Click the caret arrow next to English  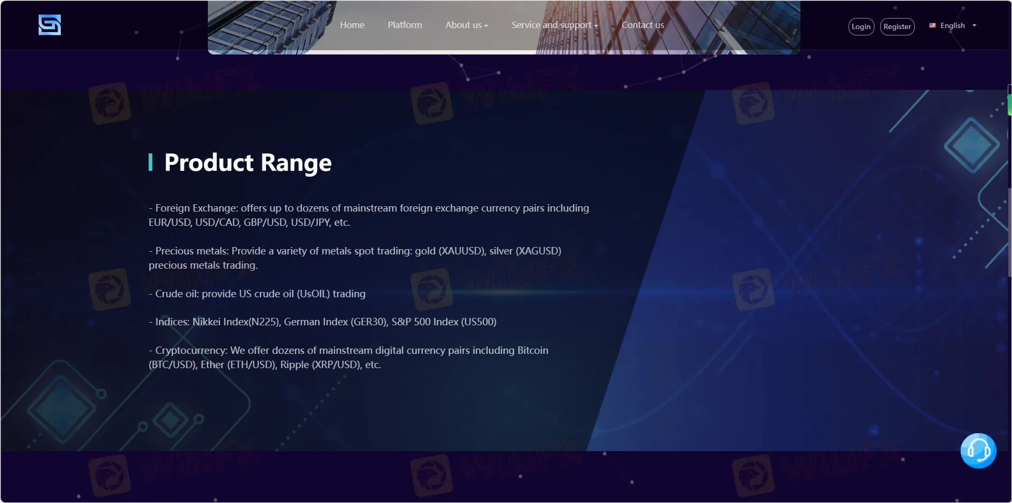(974, 25)
